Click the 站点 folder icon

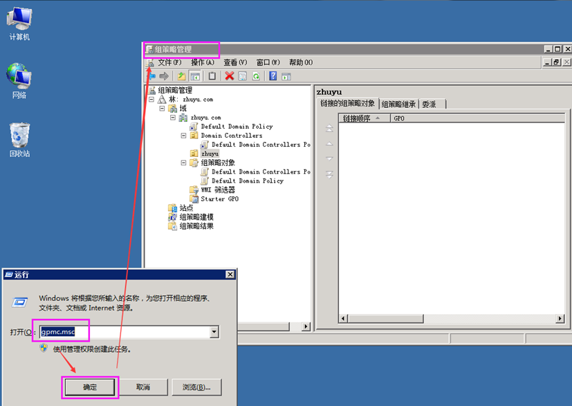[172, 208]
